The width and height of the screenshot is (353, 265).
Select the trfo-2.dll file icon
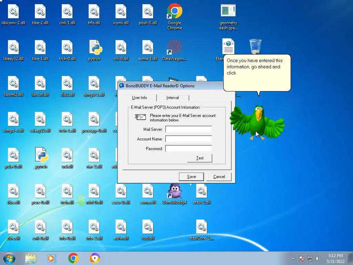point(94,229)
